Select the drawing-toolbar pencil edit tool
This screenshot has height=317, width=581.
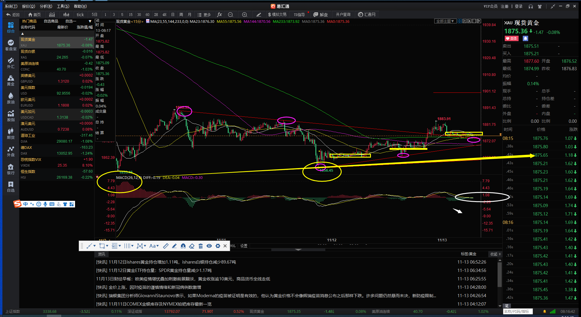174,246
